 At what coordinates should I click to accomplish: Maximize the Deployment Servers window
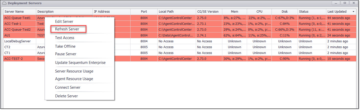pos(345,3)
